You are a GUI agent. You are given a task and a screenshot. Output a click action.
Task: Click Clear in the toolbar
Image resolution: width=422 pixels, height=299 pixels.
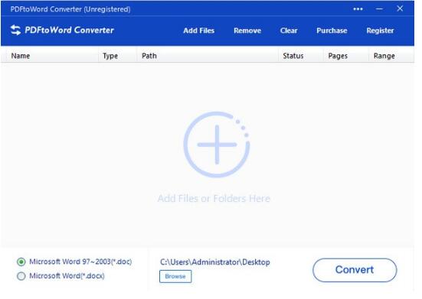(x=289, y=31)
